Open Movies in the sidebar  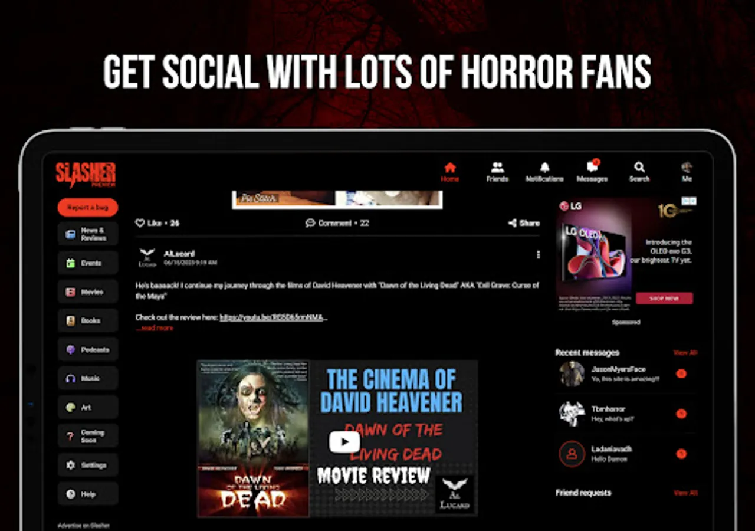[x=88, y=292]
